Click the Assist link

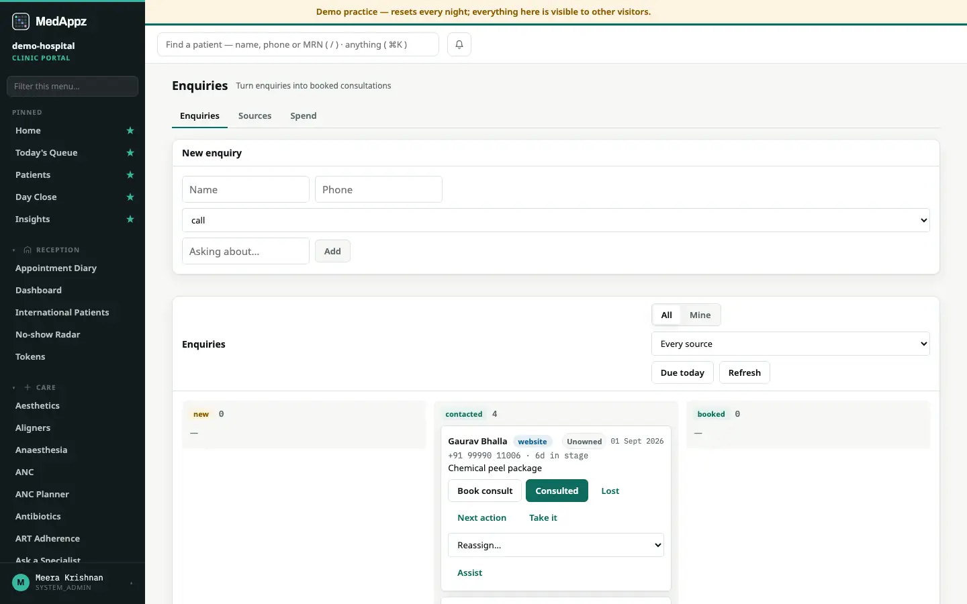tap(469, 572)
